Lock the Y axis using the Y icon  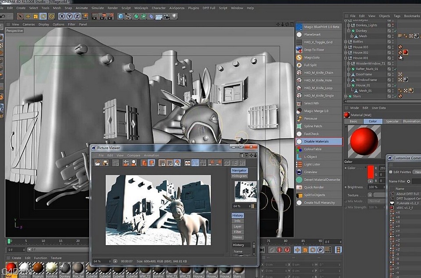69,15
